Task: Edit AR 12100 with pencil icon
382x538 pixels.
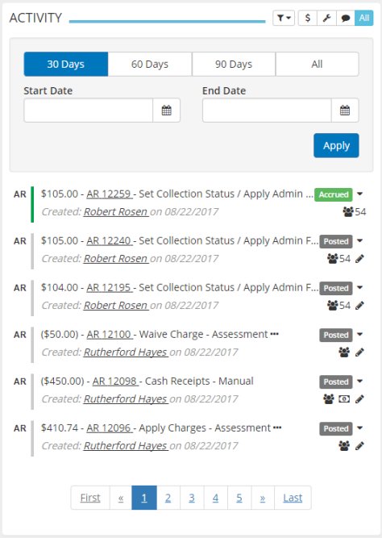Action: 359,352
